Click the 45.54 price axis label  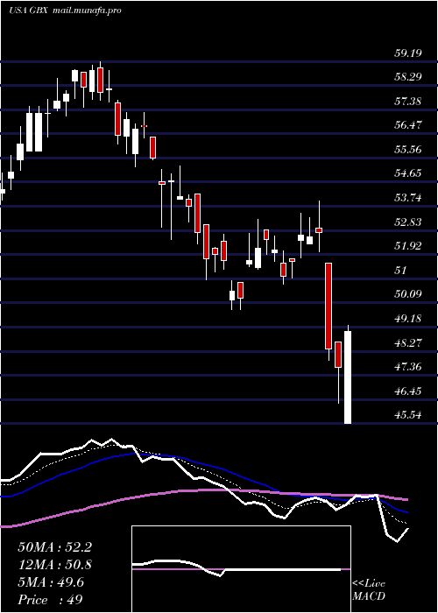tap(407, 415)
